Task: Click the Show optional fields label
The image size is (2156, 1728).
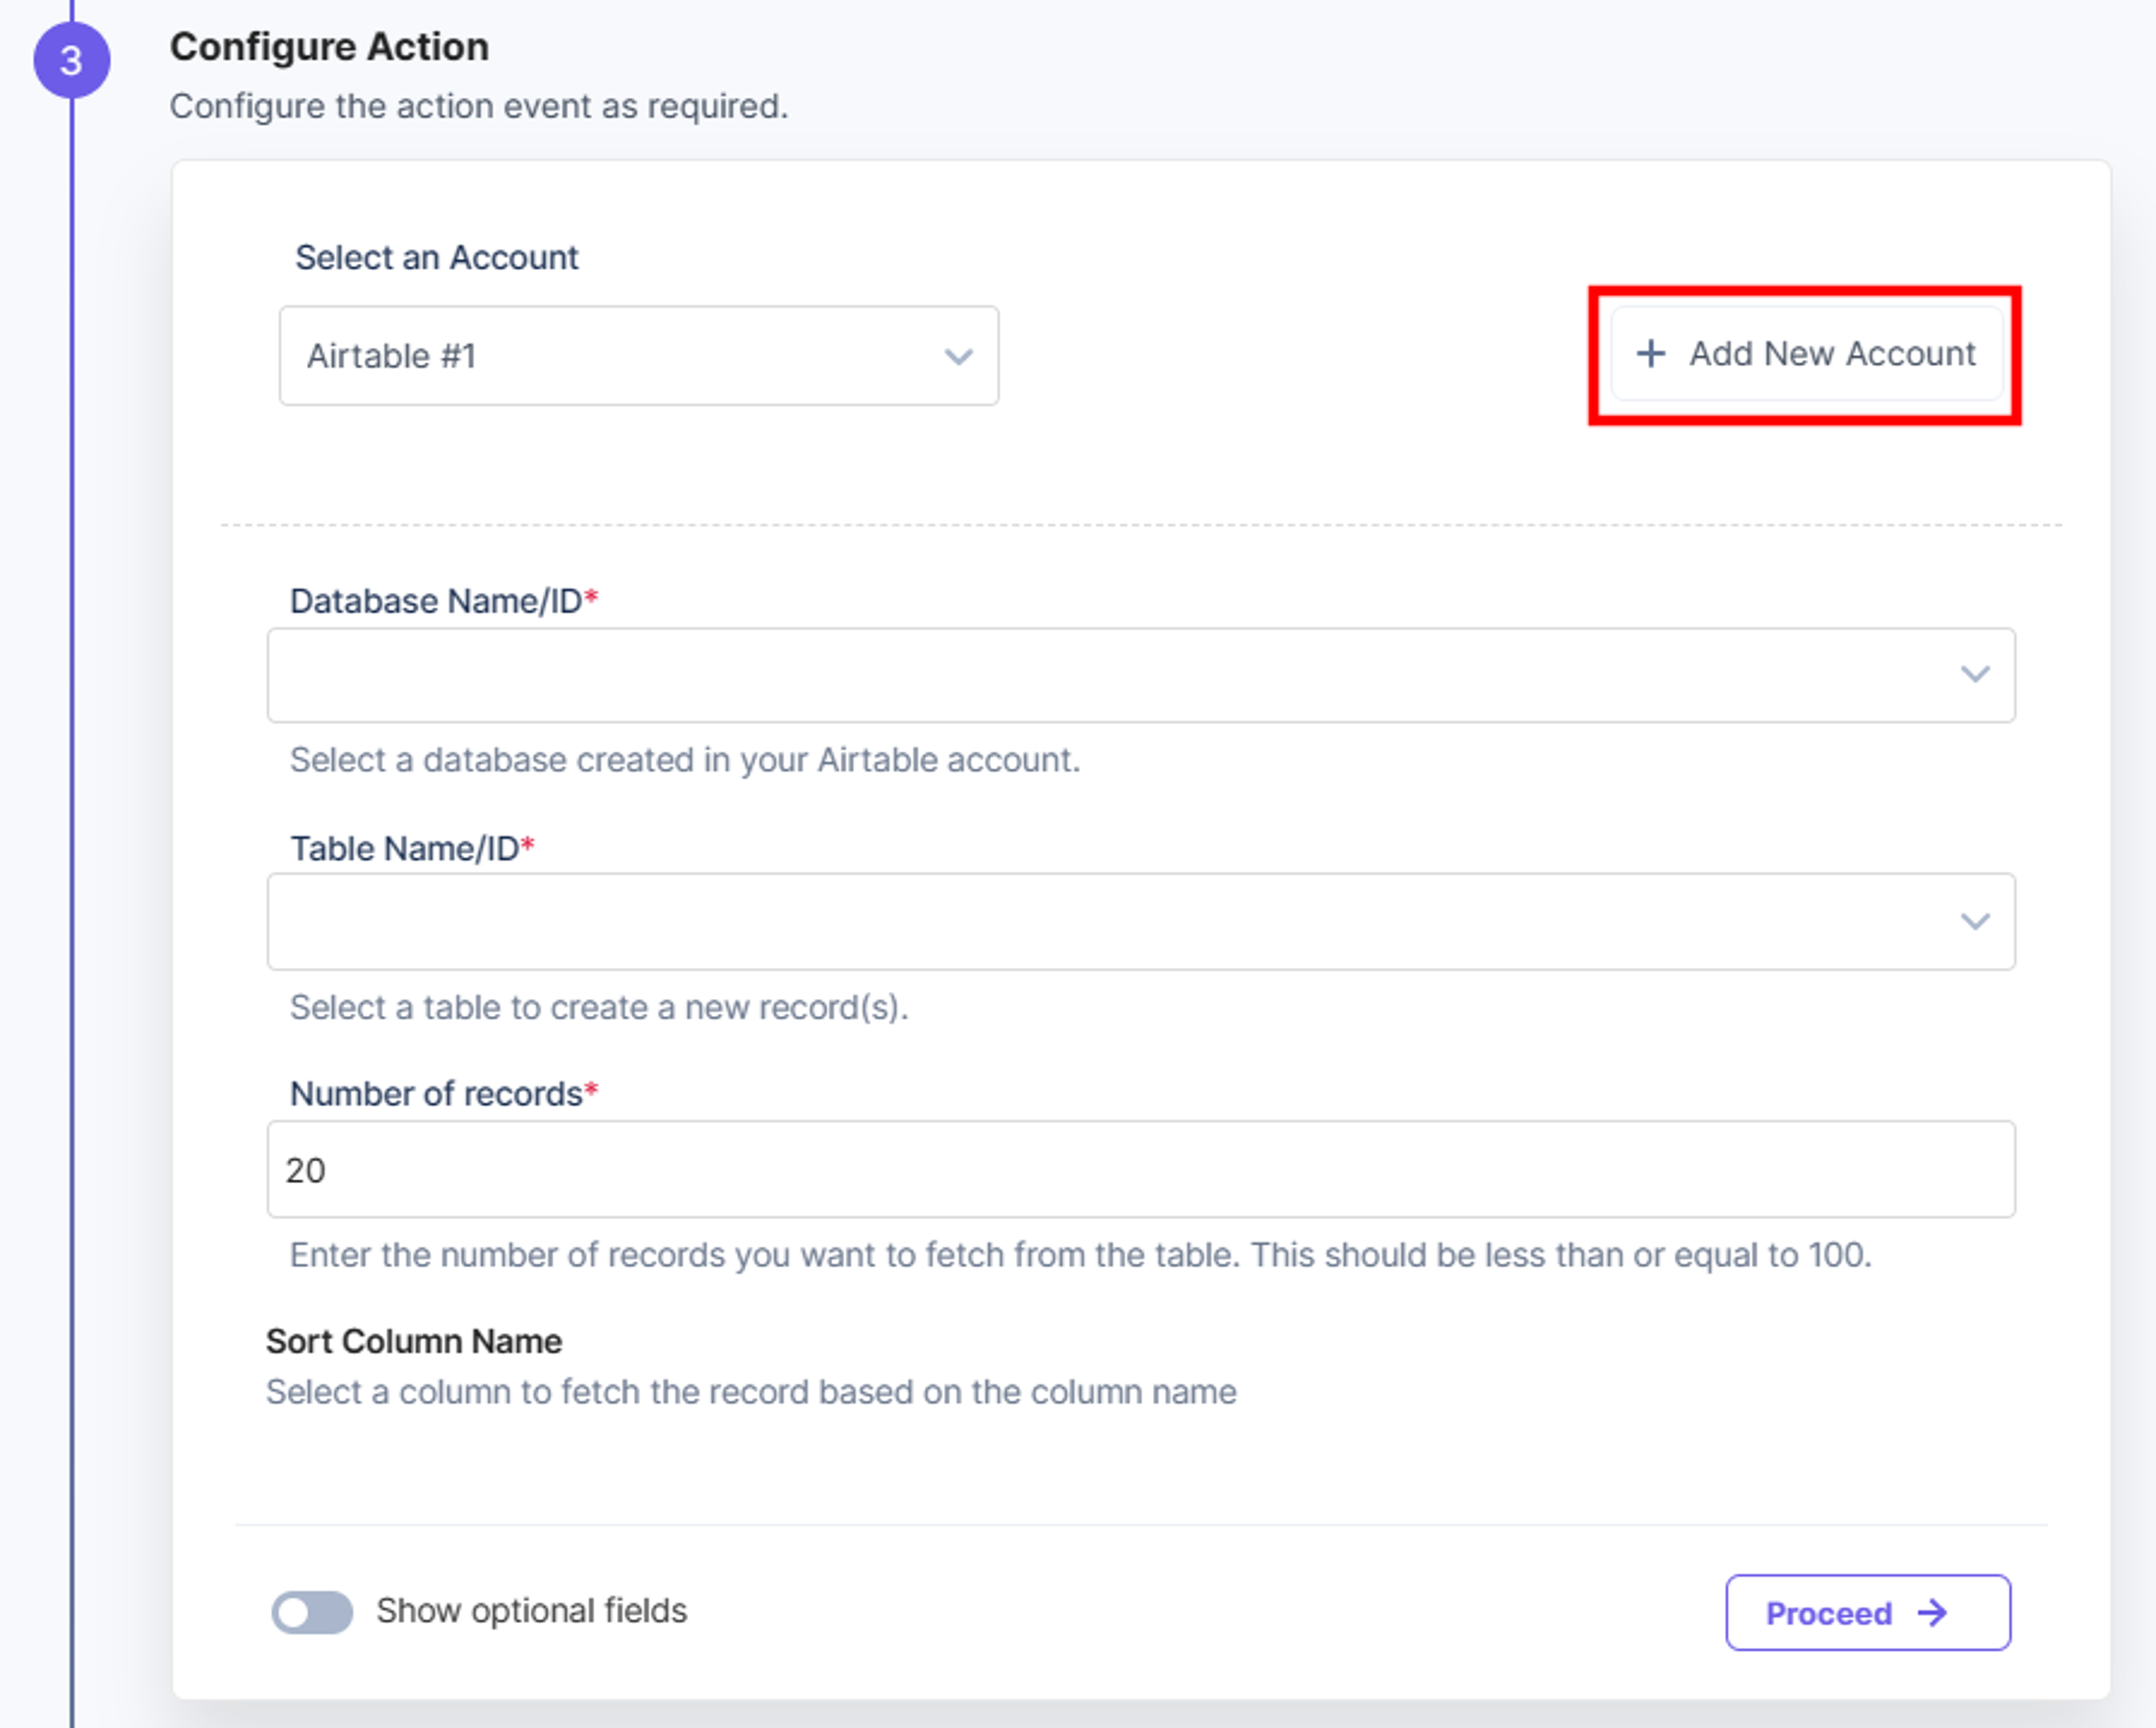Action: pos(531,1612)
